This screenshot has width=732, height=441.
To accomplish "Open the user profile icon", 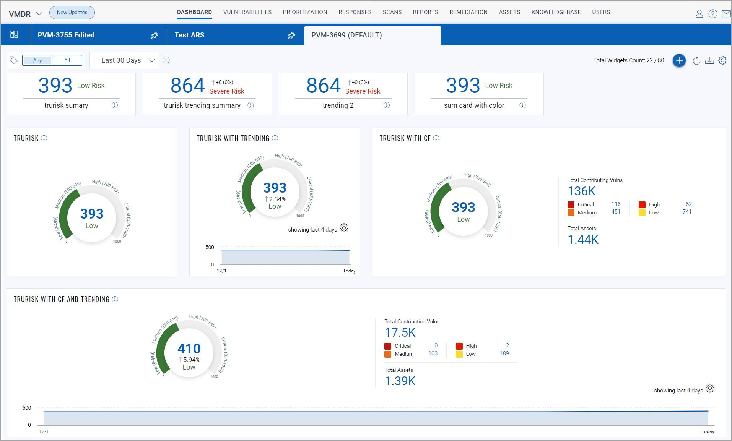I will [x=699, y=14].
